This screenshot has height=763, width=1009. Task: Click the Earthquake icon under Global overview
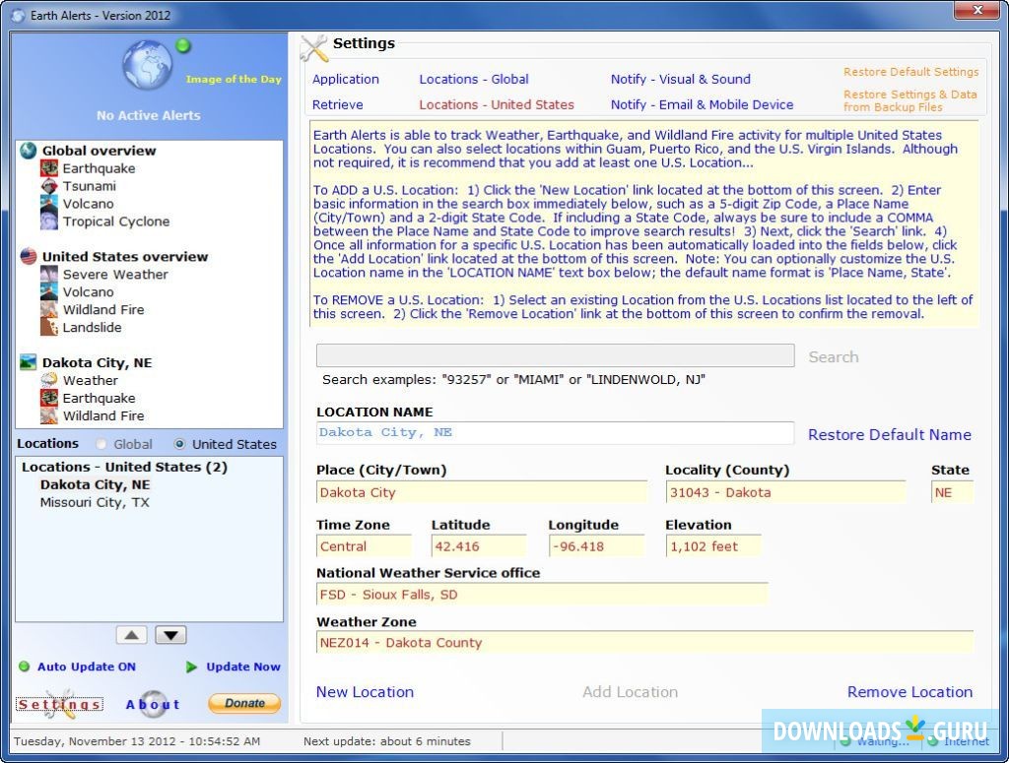pyautogui.click(x=49, y=168)
